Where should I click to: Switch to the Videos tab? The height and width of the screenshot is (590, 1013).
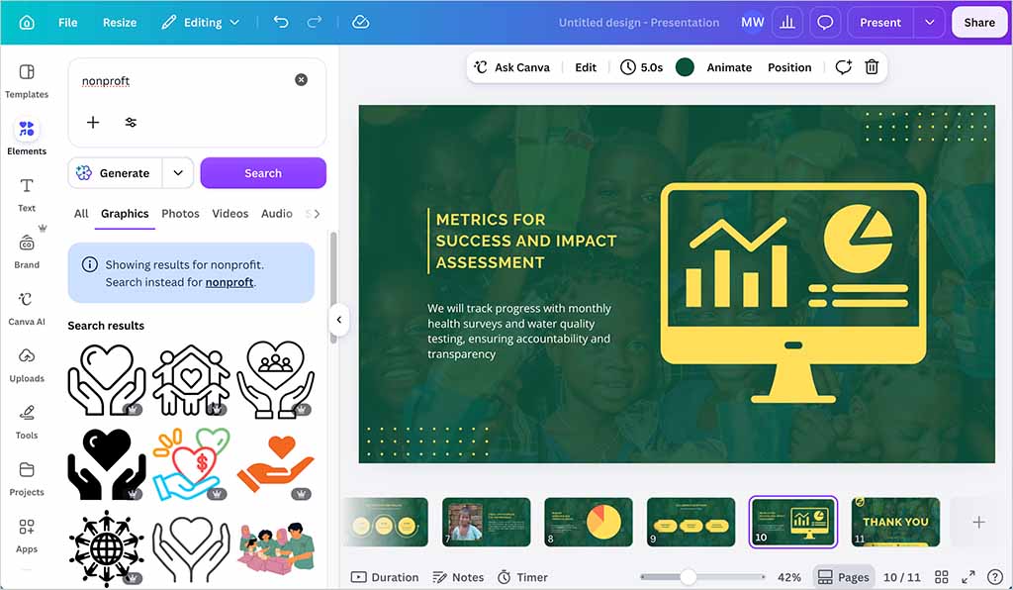(x=230, y=214)
